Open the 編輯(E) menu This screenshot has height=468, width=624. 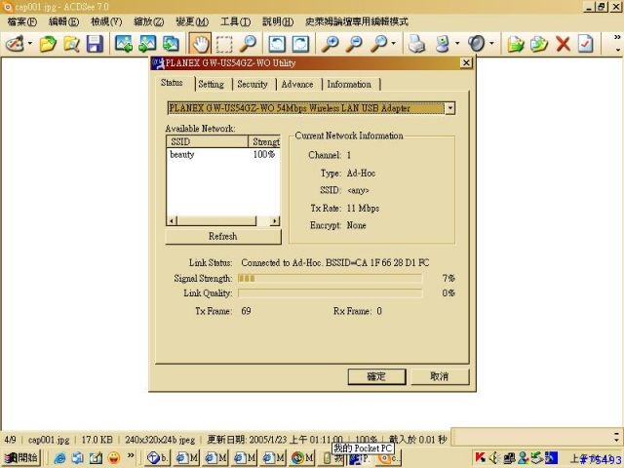[x=63, y=21]
